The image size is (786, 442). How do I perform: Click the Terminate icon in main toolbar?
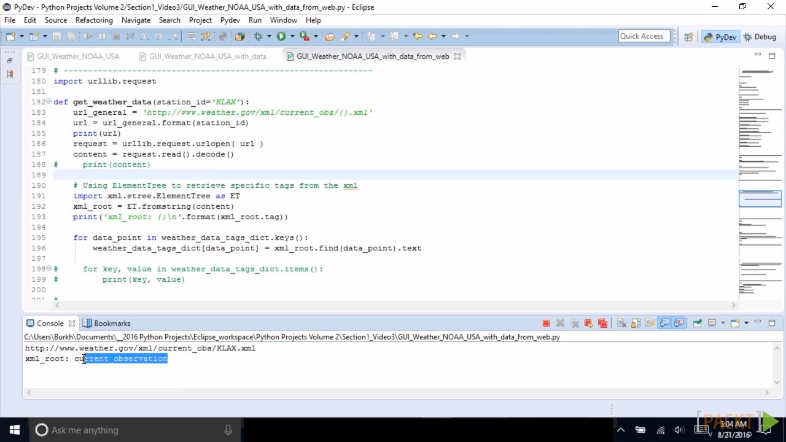pyautogui.click(x=116, y=36)
